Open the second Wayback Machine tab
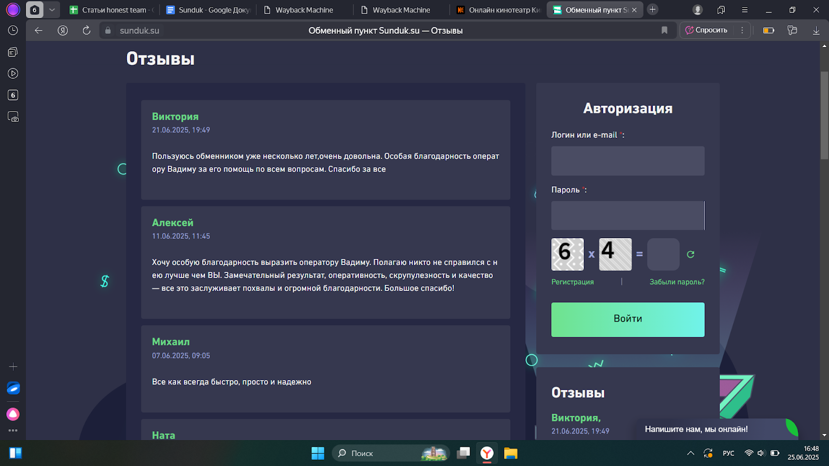This screenshot has height=466, width=829. [x=402, y=10]
